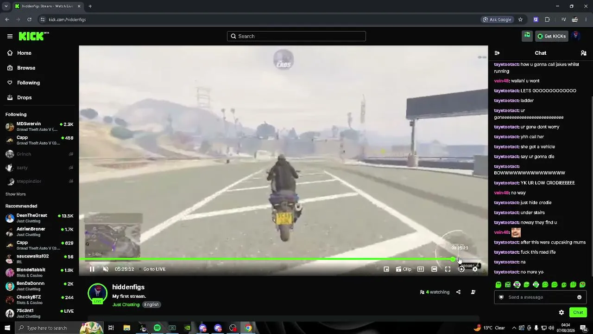Open saucewalka102 recommended channel

point(39,259)
